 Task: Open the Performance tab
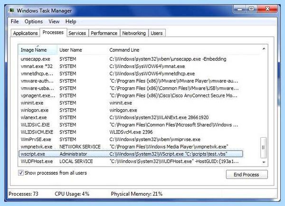tap(104, 33)
